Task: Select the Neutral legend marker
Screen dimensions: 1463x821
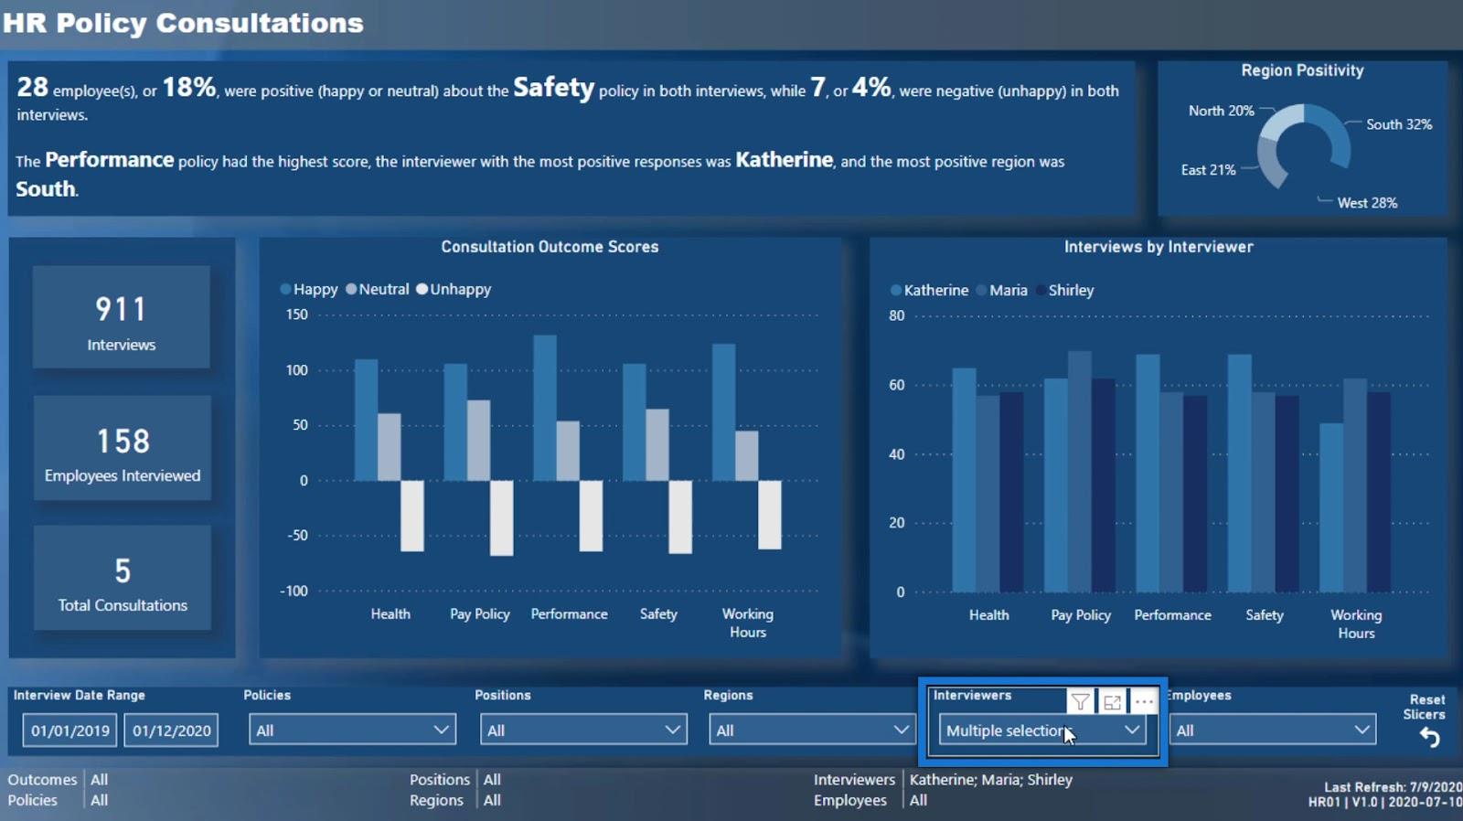Action: pyautogui.click(x=351, y=289)
